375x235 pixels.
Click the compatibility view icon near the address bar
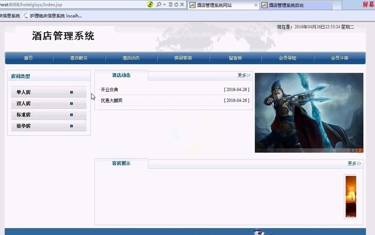coord(170,4)
